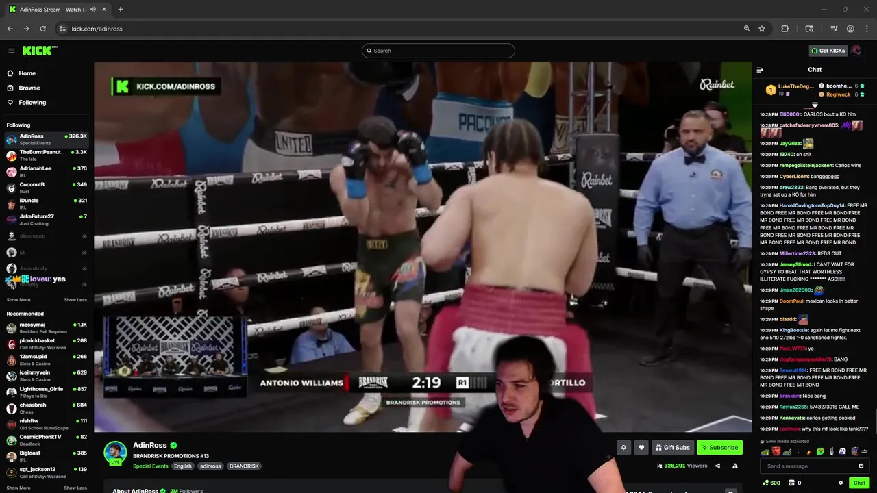
Task: Open AdinRoss channel in Following list
Action: [x=47, y=139]
